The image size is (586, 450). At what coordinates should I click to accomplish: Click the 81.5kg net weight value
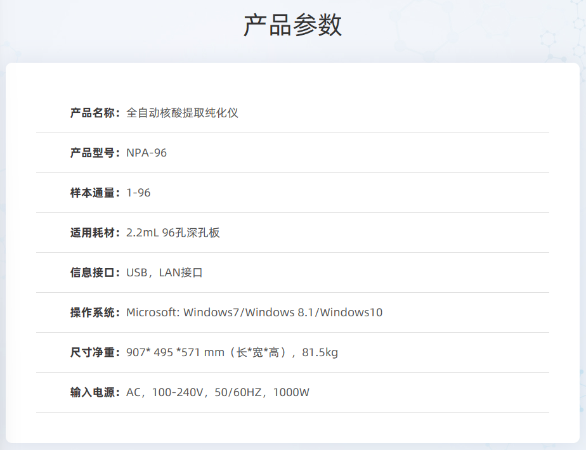[x=320, y=352]
